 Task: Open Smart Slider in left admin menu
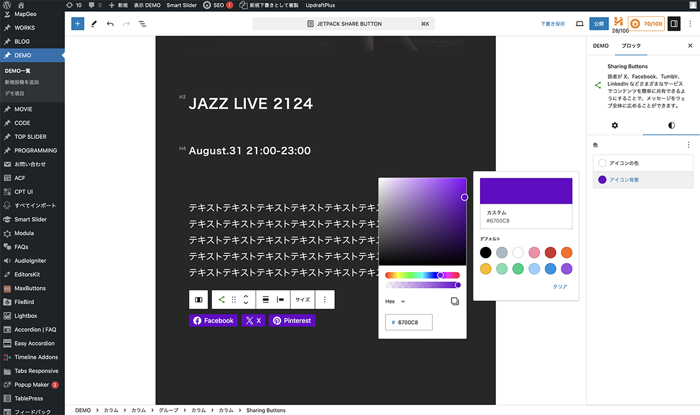pos(30,219)
